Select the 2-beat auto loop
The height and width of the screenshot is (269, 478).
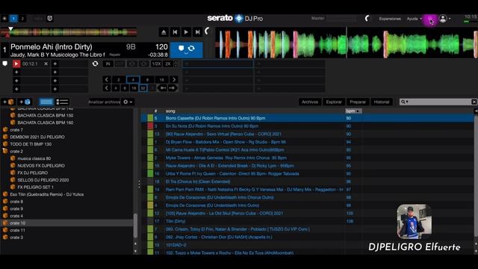[119, 80]
